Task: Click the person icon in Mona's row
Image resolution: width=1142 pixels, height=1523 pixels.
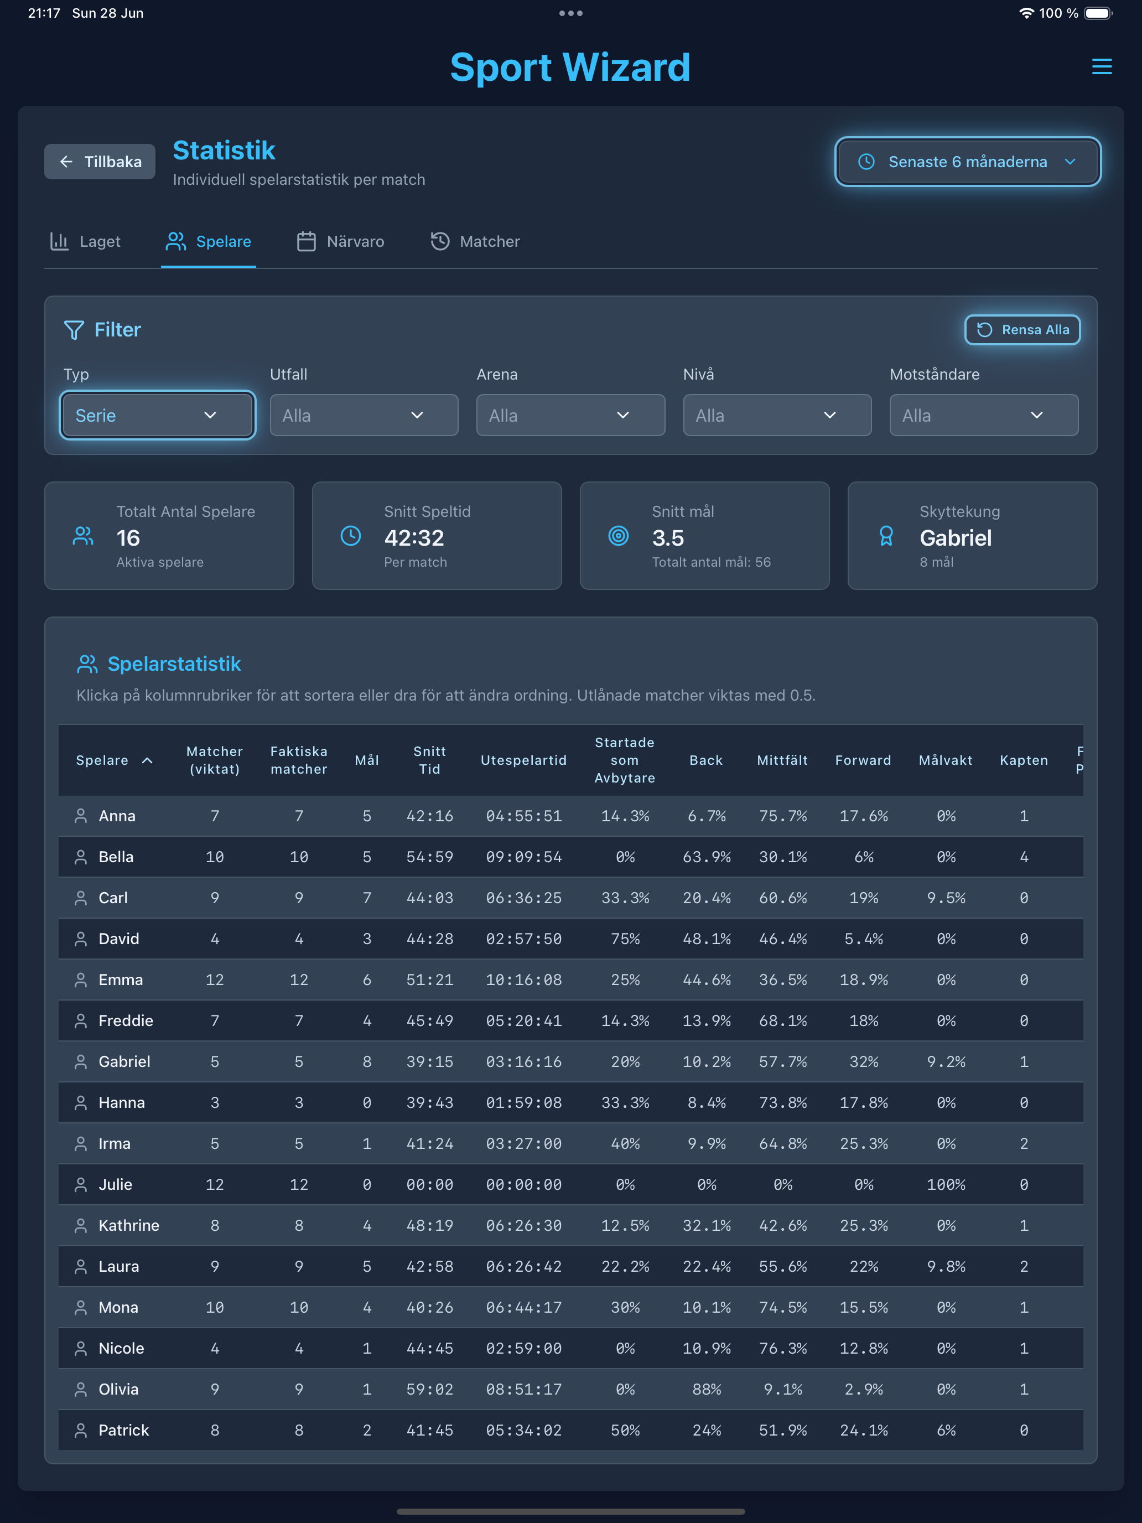Action: (x=81, y=1308)
